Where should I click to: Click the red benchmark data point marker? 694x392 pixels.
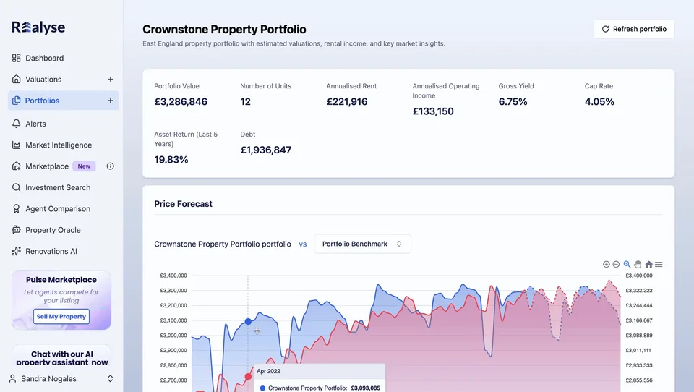[248, 377]
